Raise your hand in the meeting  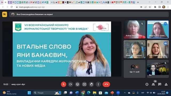click(91, 84)
